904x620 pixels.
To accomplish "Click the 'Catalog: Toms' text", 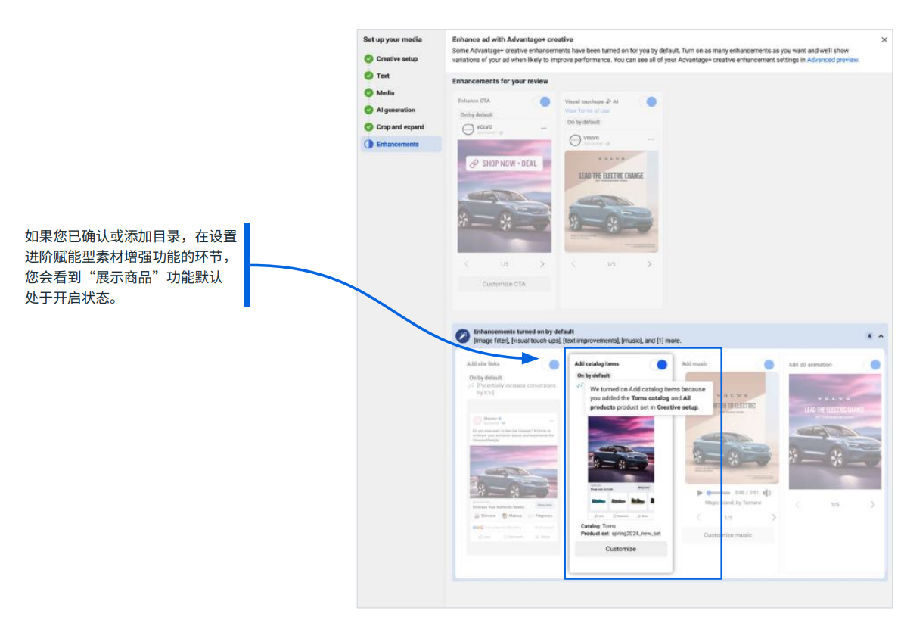I will point(598,527).
